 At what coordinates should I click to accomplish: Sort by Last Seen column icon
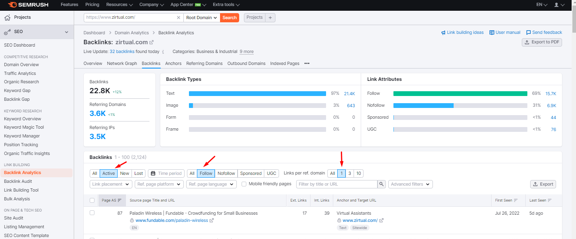tap(550, 200)
